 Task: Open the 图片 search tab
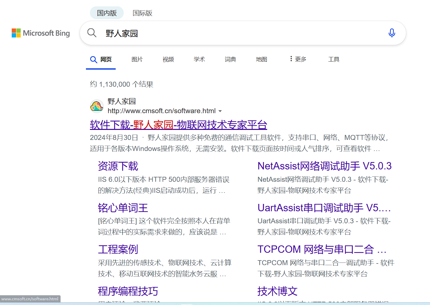coord(137,60)
